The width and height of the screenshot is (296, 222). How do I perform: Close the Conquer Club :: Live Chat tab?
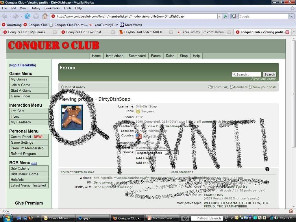pos(113,32)
